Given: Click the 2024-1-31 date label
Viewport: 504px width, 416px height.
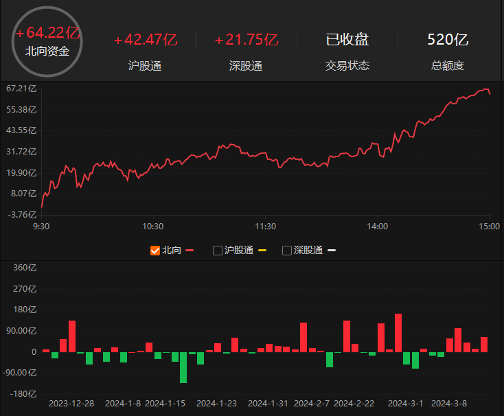Looking at the screenshot, I should click(x=268, y=404).
